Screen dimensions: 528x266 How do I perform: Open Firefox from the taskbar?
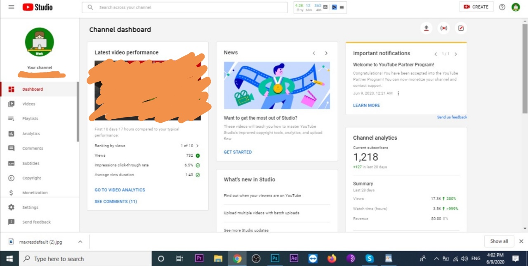[332, 259]
